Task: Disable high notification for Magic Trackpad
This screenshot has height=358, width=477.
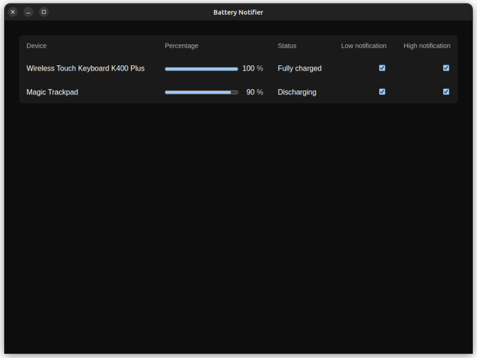Action: pyautogui.click(x=446, y=92)
